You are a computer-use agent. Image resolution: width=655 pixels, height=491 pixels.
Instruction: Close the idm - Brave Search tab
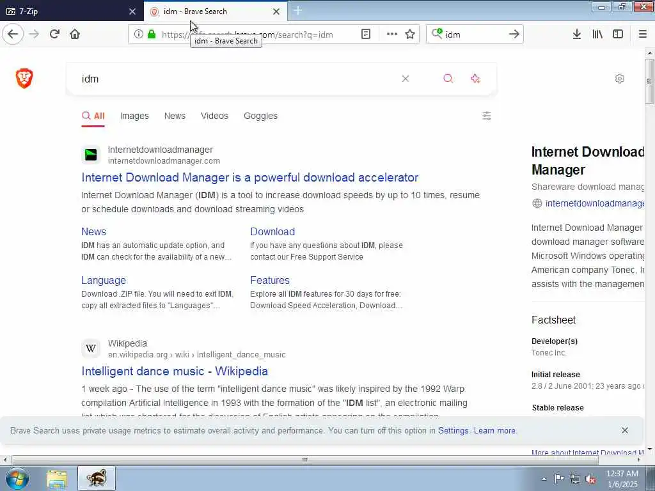[276, 12]
